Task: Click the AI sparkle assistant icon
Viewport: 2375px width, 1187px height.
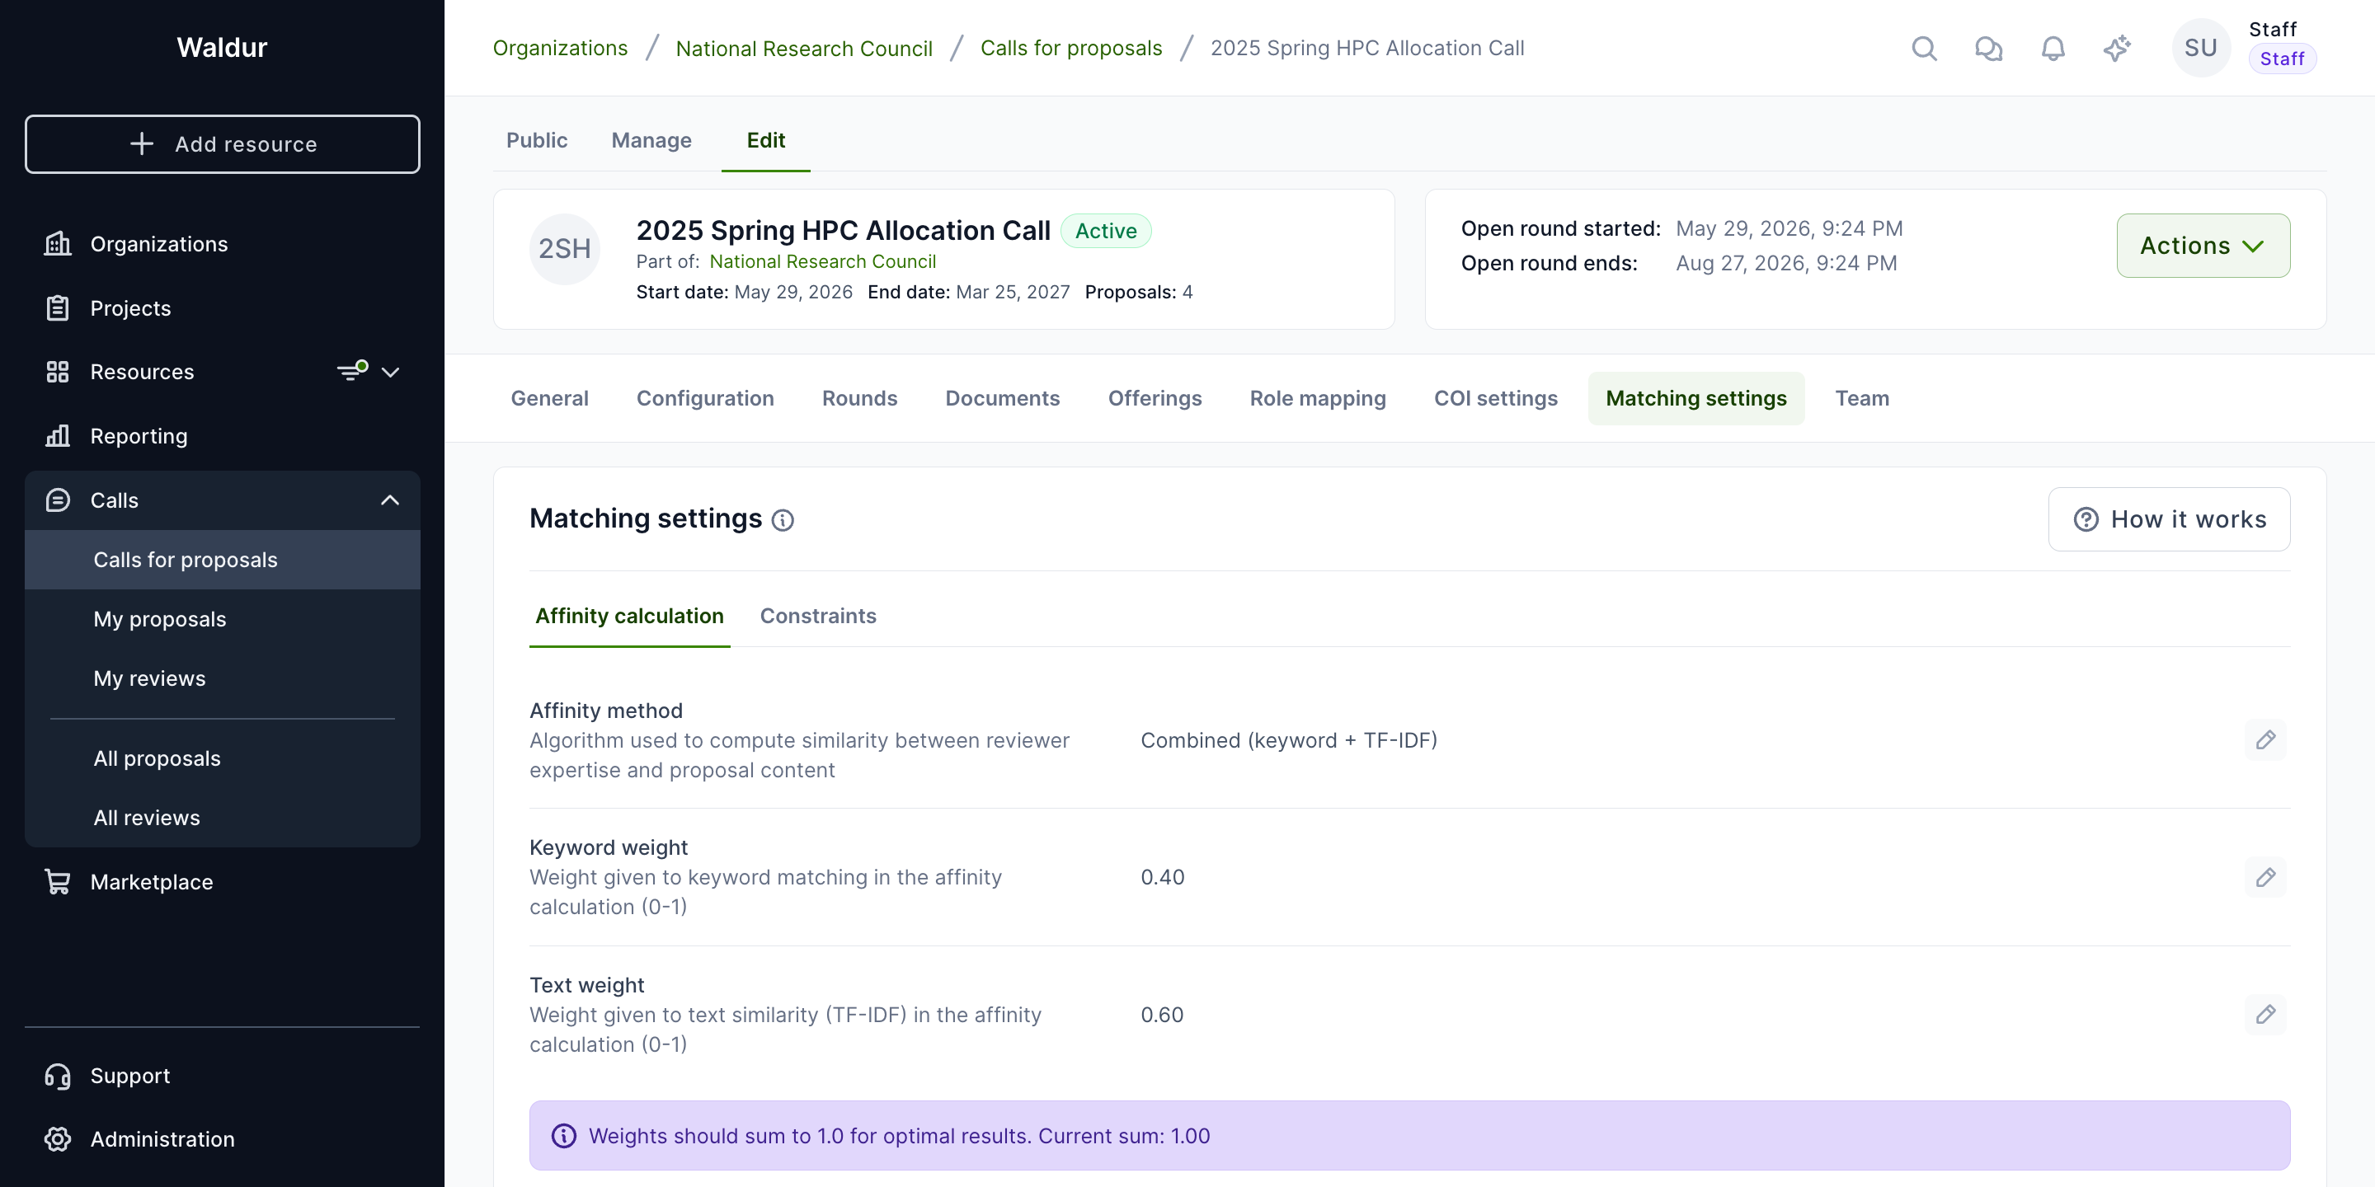Action: pos(2117,48)
